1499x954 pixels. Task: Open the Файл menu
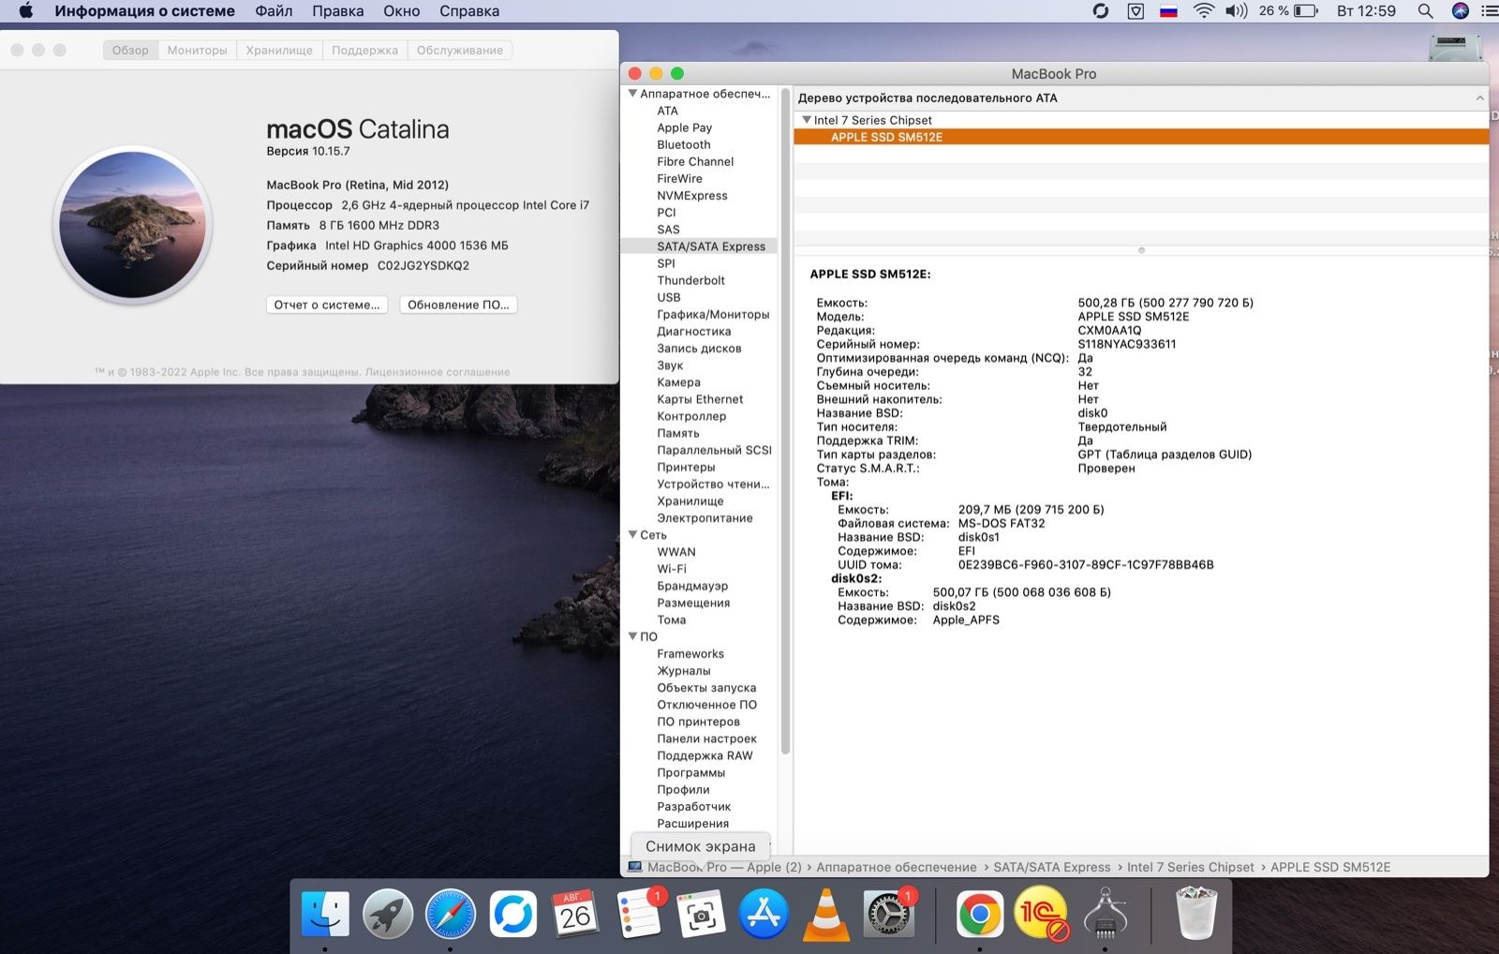(x=274, y=11)
